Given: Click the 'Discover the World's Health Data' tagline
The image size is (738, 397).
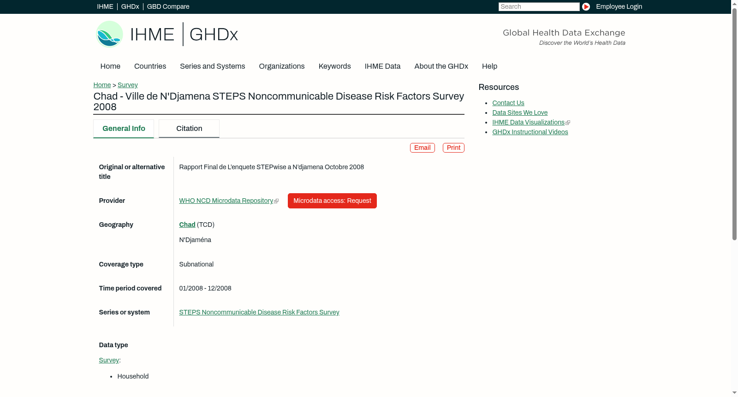Looking at the screenshot, I should tap(582, 43).
